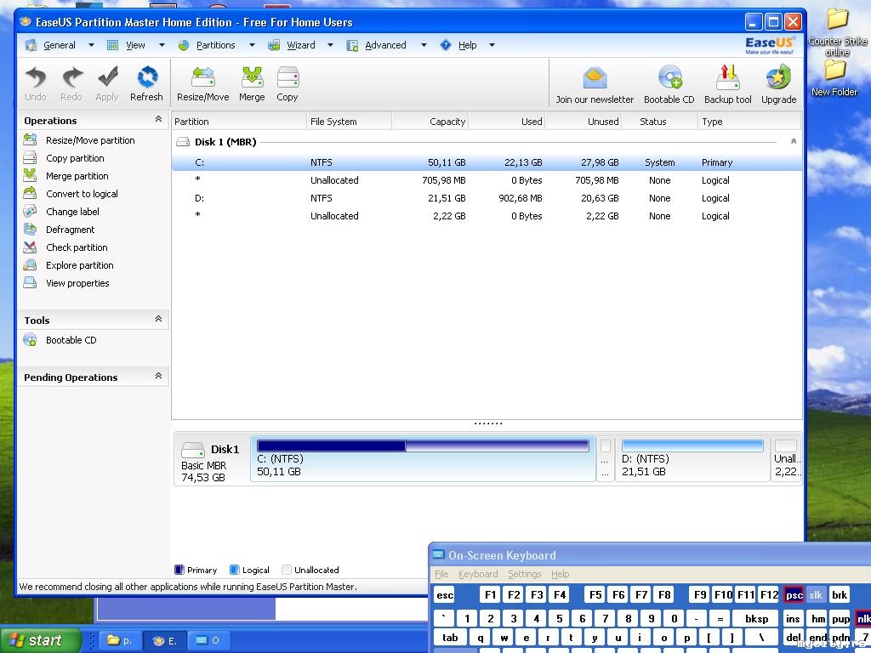Click the Used column header

[507, 122]
